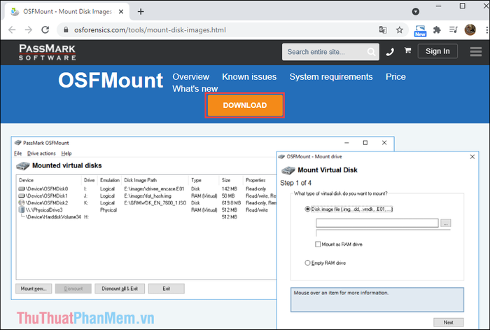Select the \Device\OSFMDisk1 row
The image size is (490, 330).
pyautogui.click(x=147, y=195)
